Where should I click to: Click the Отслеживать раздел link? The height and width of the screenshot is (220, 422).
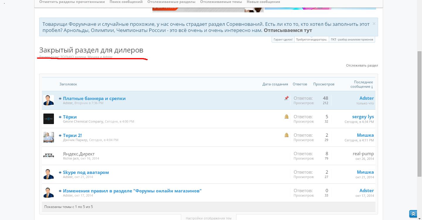coord(362,65)
